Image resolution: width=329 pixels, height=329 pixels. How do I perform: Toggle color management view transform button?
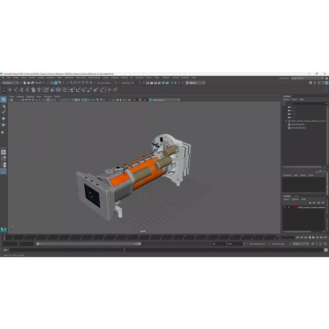pyautogui.click(x=150, y=100)
